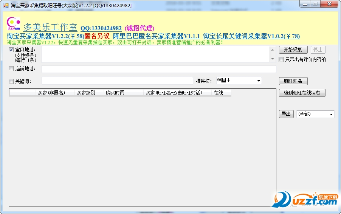The height and width of the screenshot is (214, 341).
Task: Click the 多美乐 studio logo icon
Action: (x=14, y=23)
